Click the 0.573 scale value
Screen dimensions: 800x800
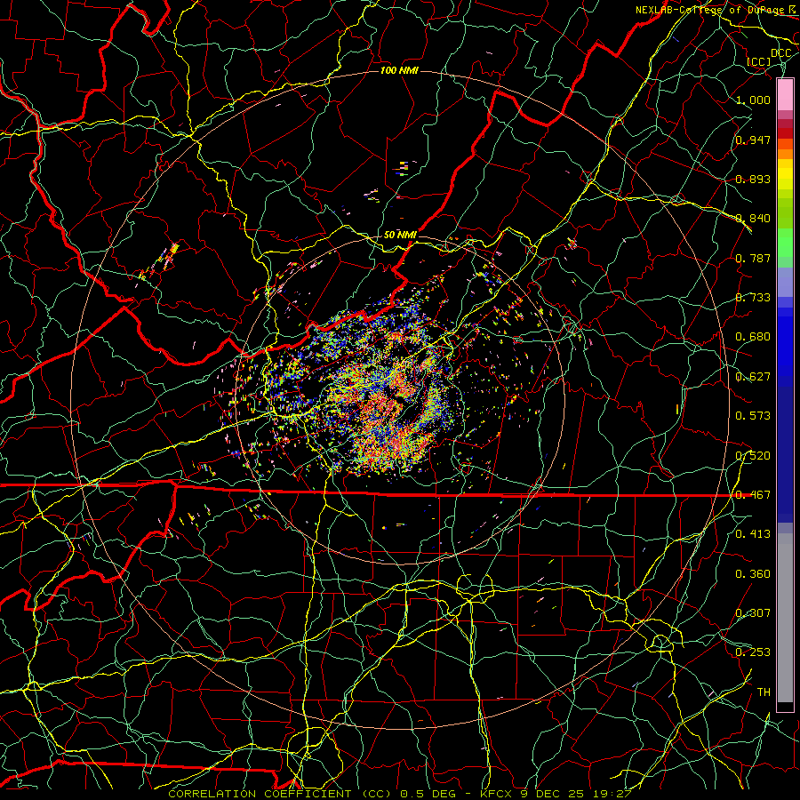pyautogui.click(x=753, y=416)
